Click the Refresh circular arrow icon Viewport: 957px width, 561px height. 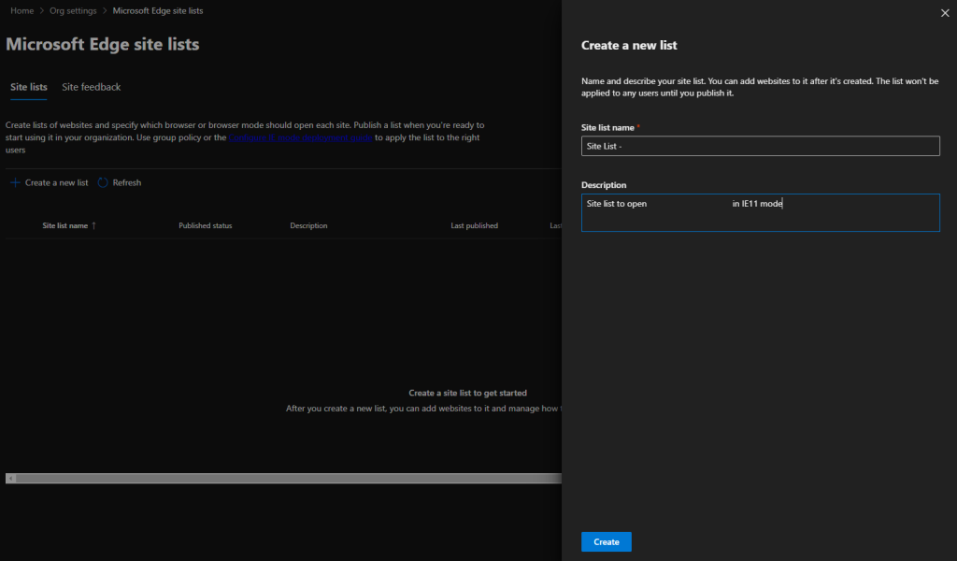(103, 182)
